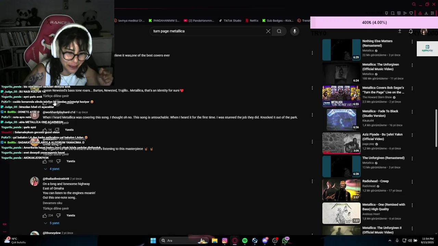Open browser pinboards pin icon

[x=386, y=13]
